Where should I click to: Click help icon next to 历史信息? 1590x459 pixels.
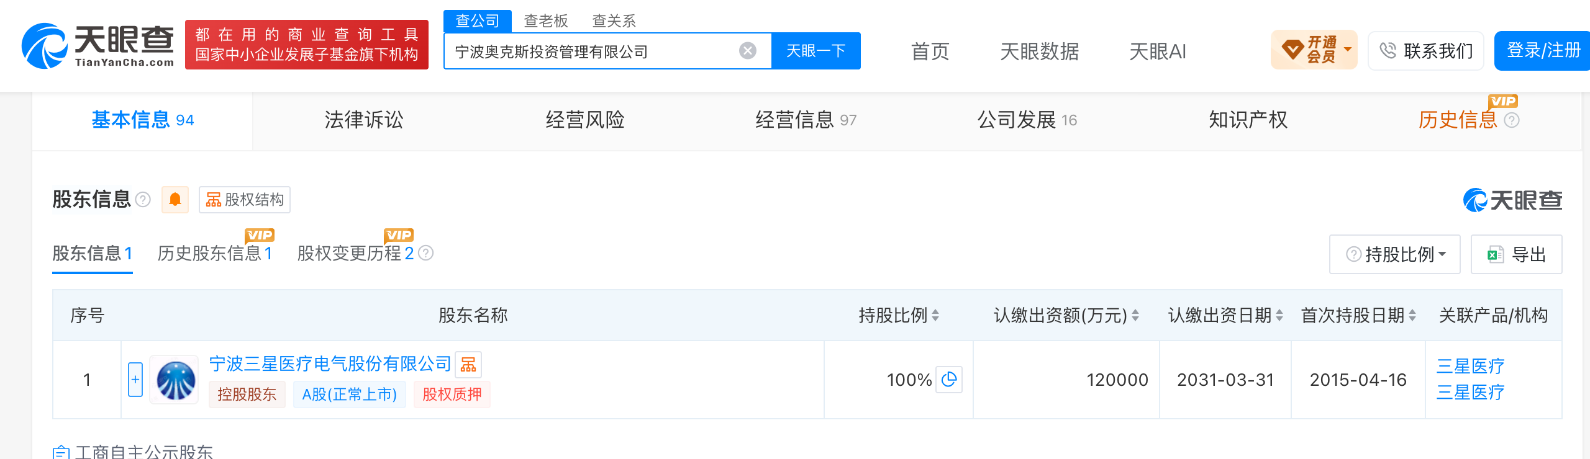point(1512,120)
